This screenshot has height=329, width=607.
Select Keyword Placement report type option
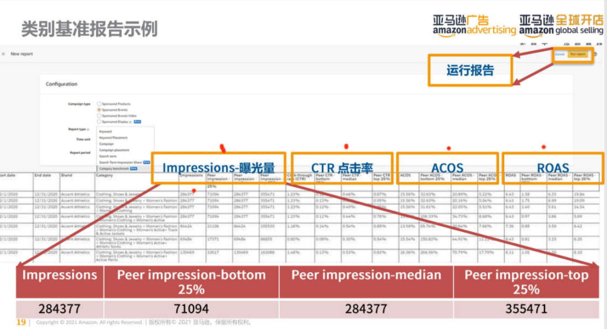[113, 137]
